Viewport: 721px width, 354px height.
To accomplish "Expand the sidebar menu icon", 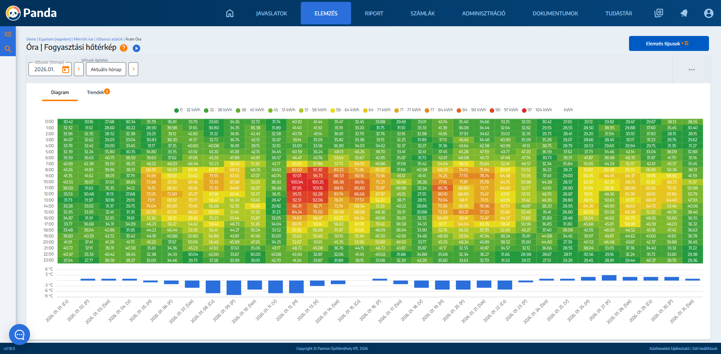I will [8, 34].
